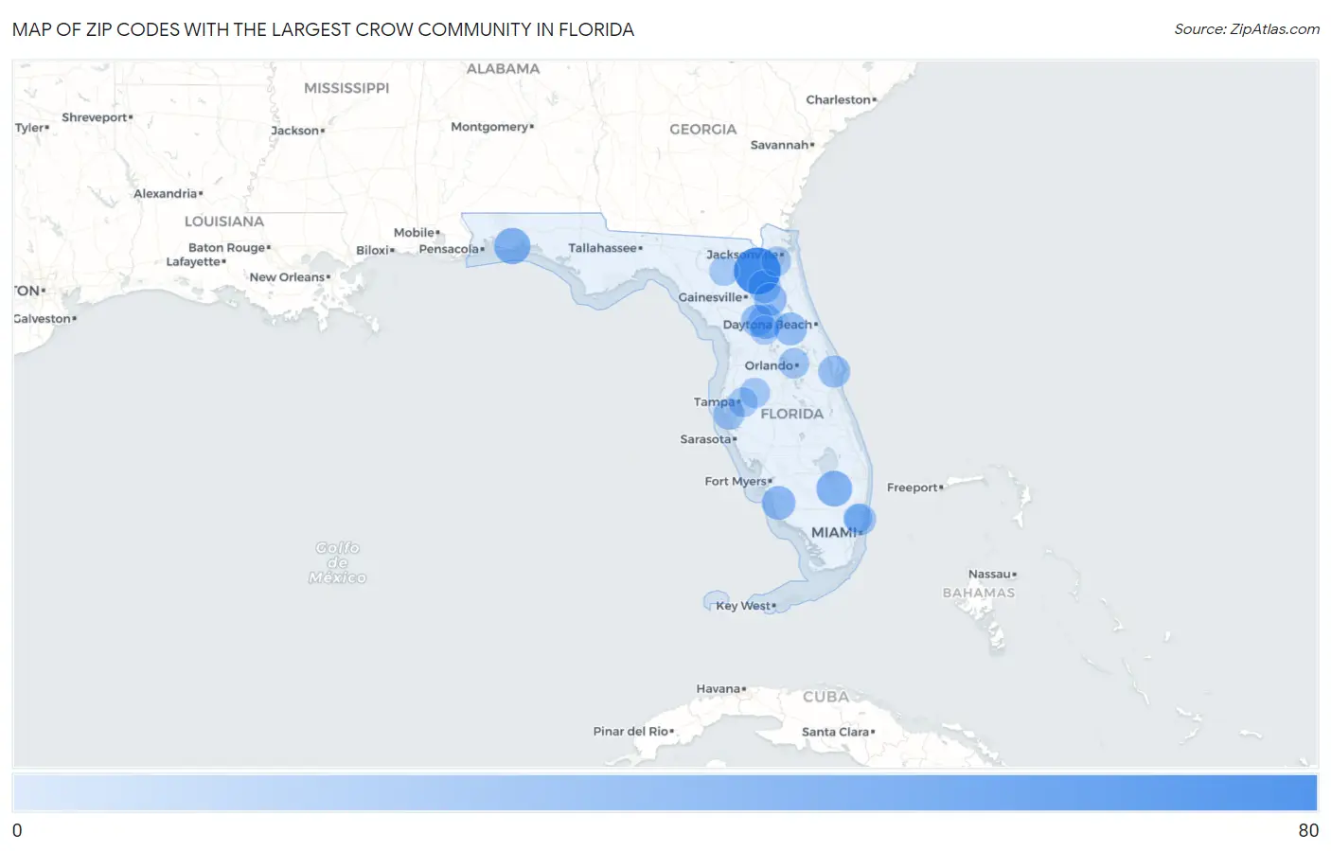1331x851 pixels.
Task: Click the Lafayette city label
Action: click(193, 262)
